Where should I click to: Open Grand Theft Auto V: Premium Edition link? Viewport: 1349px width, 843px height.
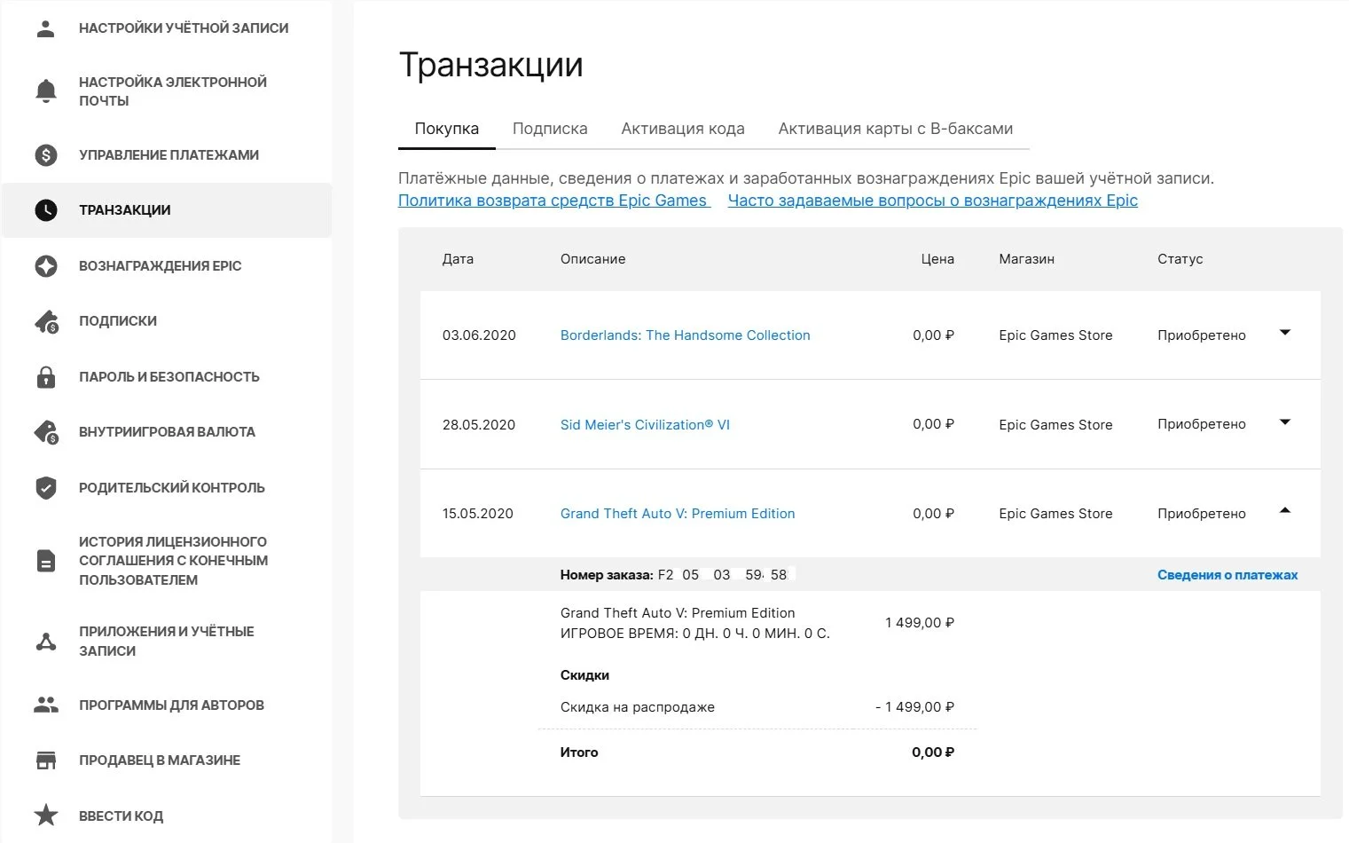[x=678, y=514]
